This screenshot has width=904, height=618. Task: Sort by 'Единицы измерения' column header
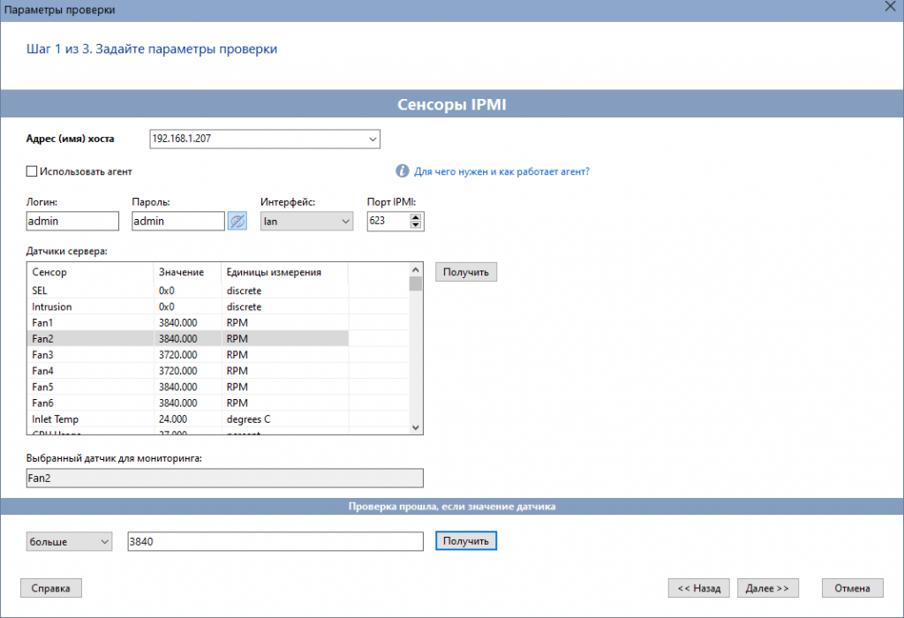285,272
